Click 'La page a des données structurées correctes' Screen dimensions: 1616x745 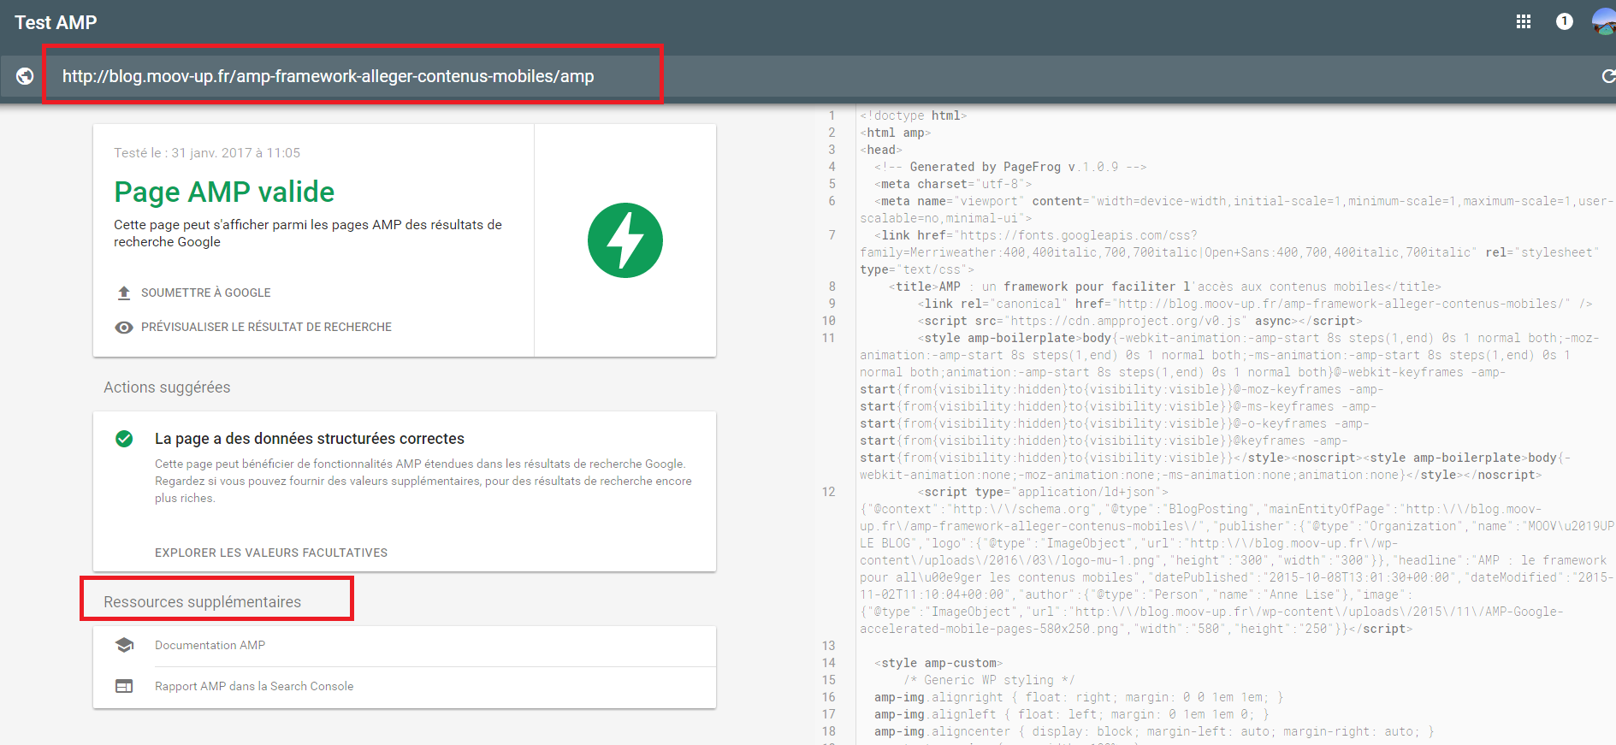[310, 439]
